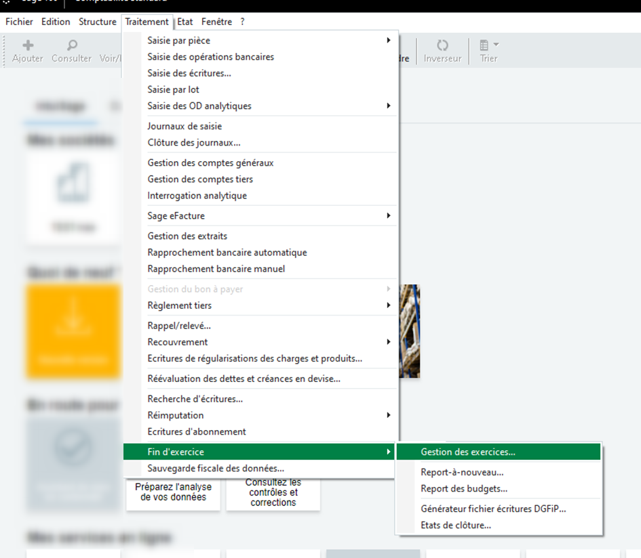Click the yellow download tile

coord(73,331)
